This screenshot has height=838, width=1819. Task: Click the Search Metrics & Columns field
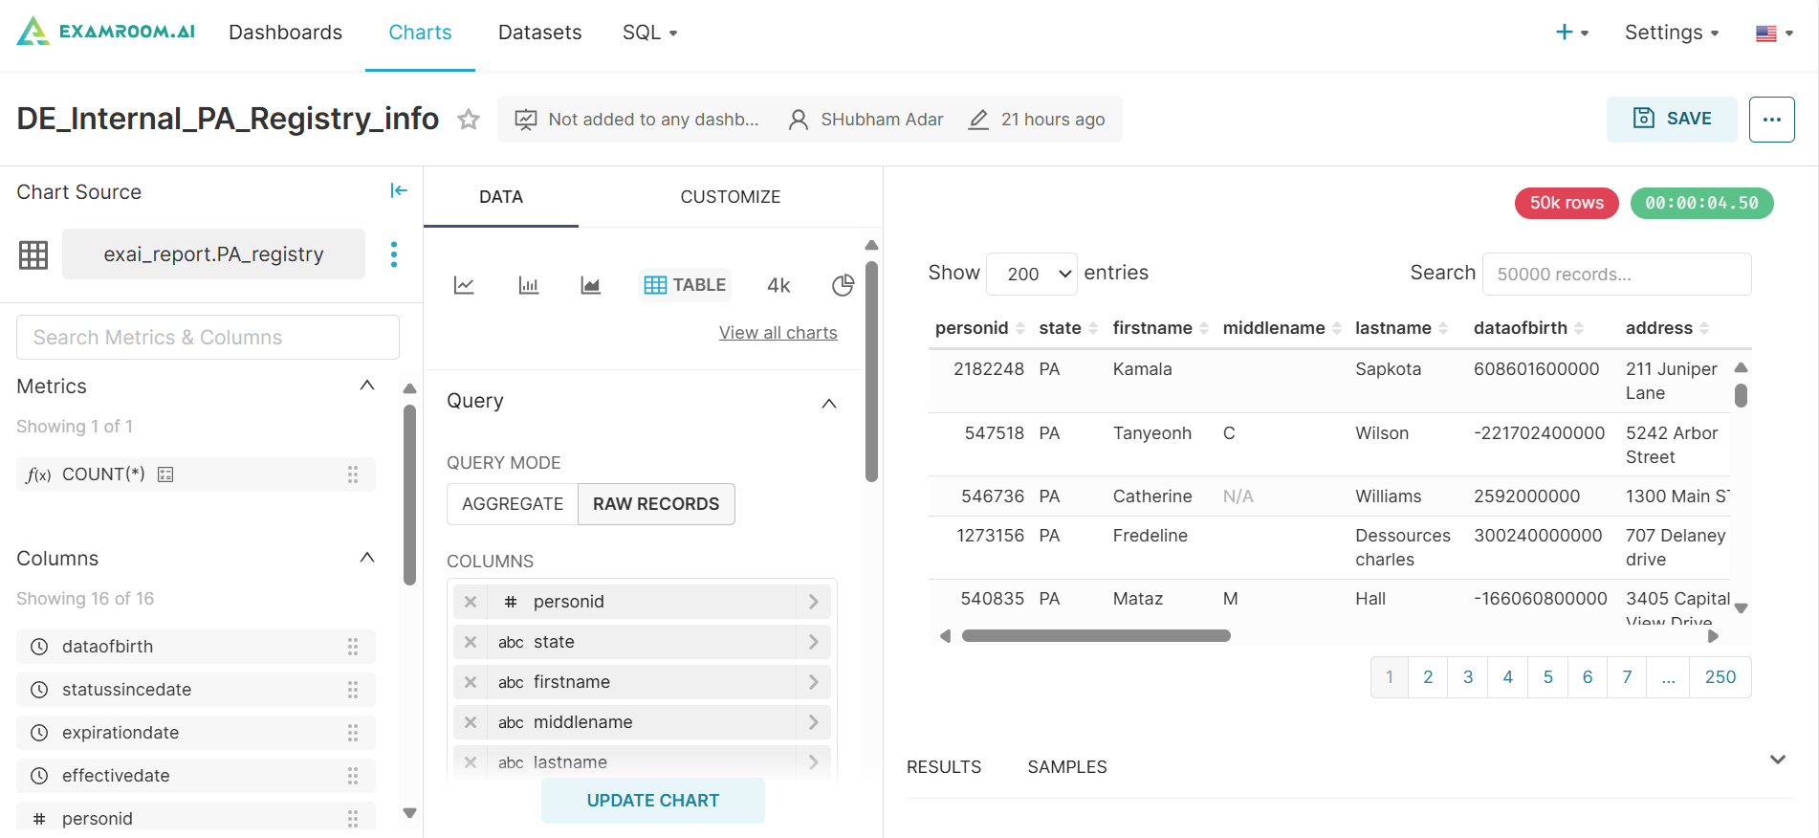(208, 338)
